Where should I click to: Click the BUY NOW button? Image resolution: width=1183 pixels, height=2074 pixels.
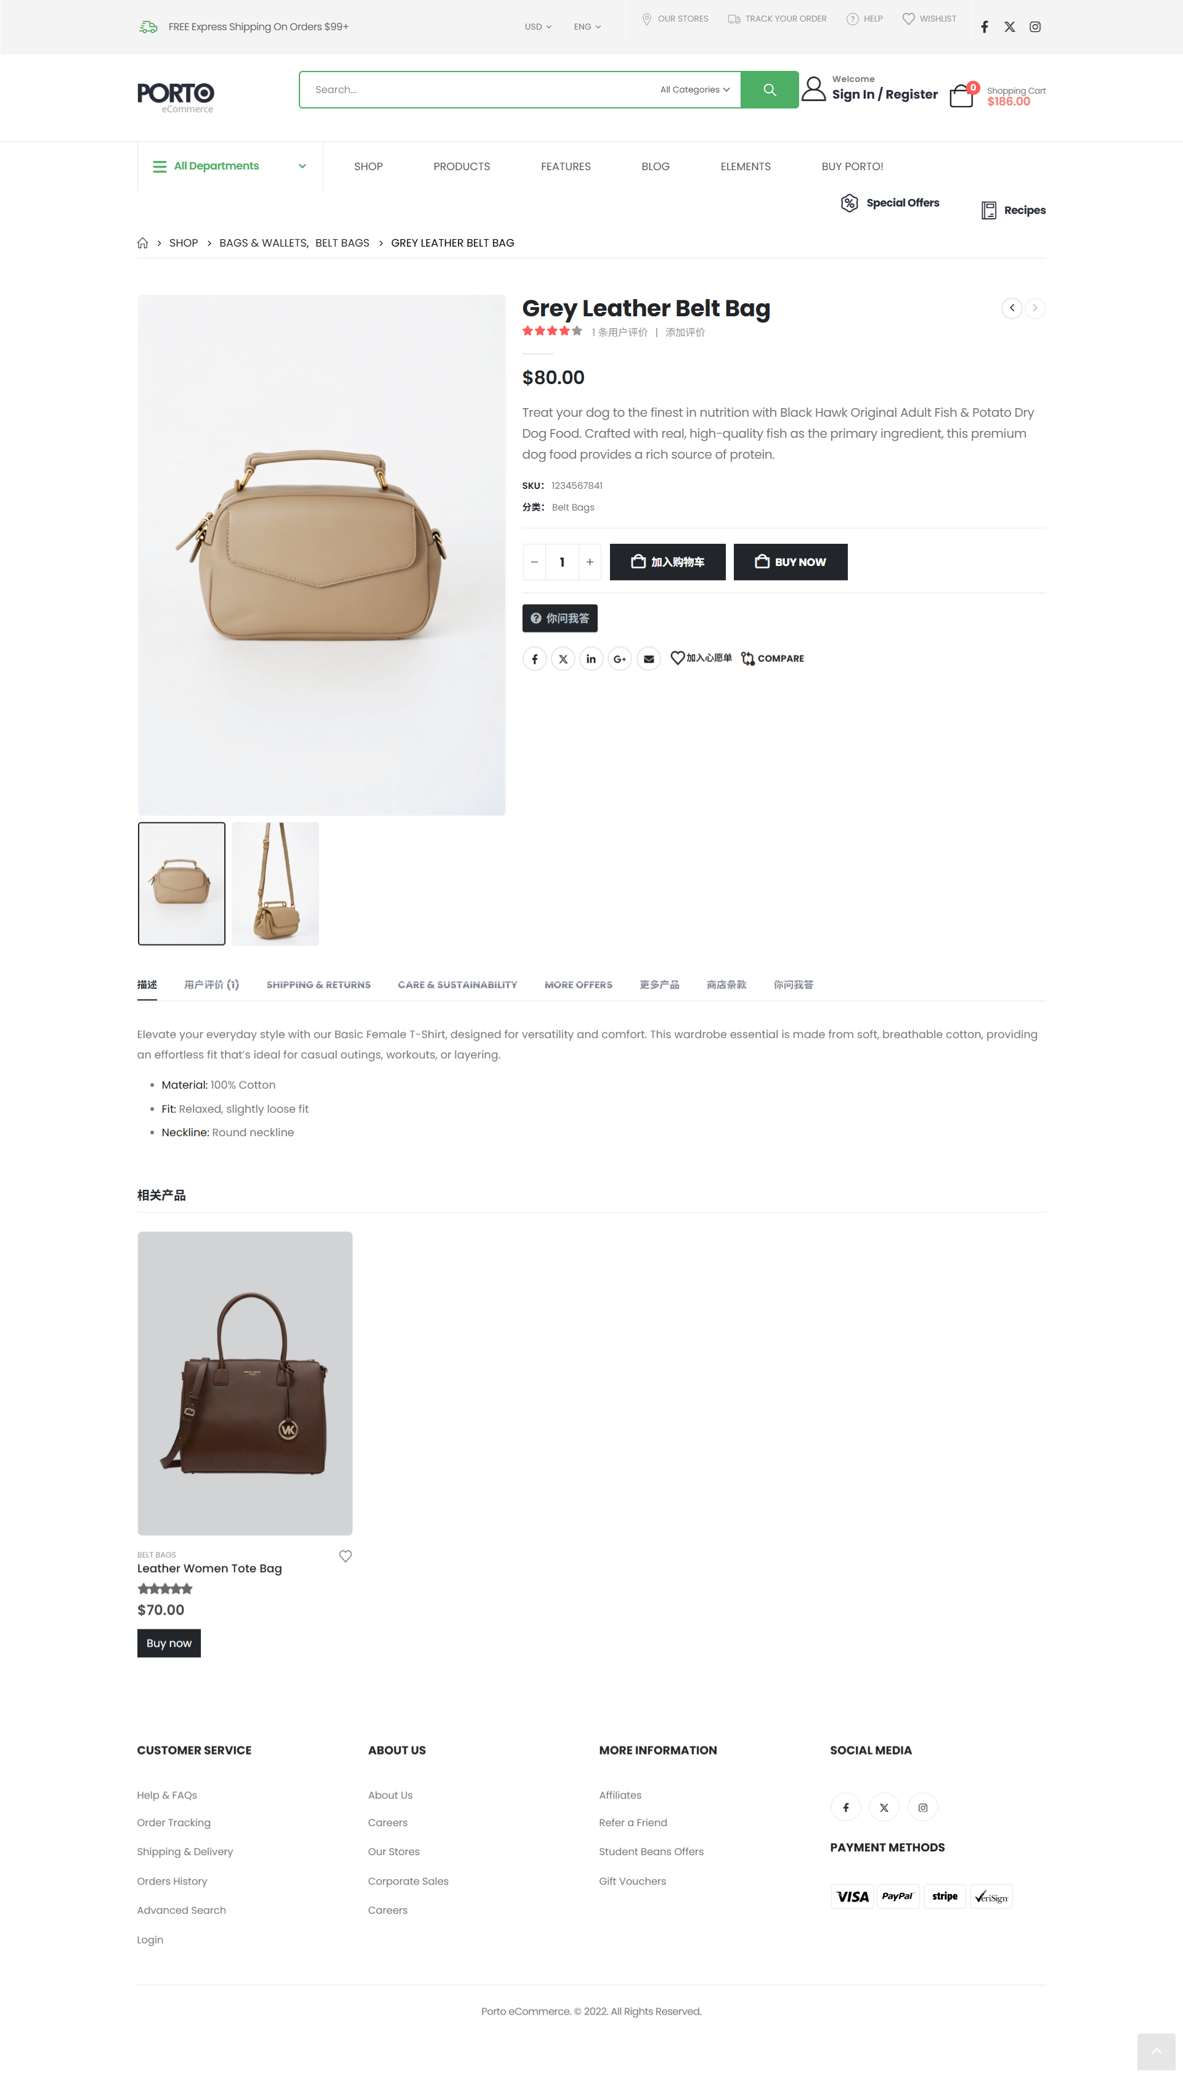[790, 562]
